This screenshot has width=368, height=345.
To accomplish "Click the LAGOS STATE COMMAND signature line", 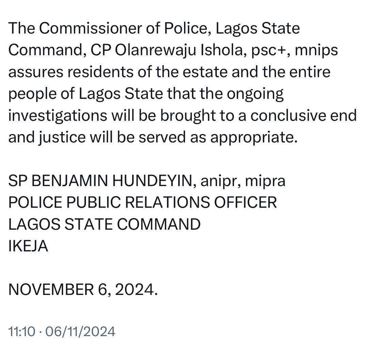I will click(x=104, y=225).
